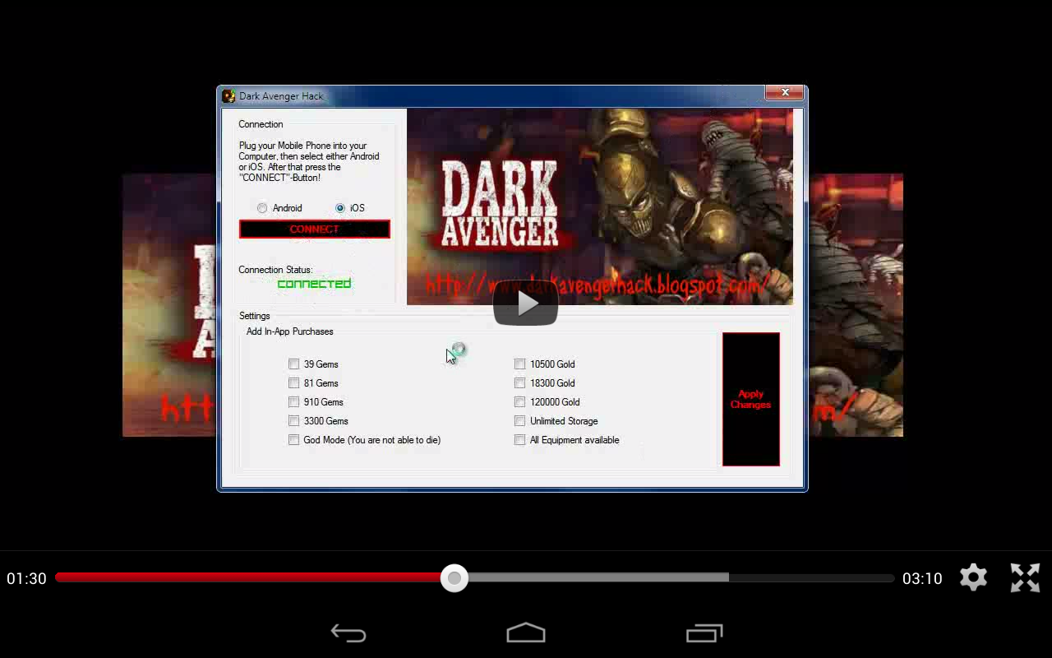The height and width of the screenshot is (658, 1052).
Task: Click the video progress slider handle
Action: click(454, 578)
